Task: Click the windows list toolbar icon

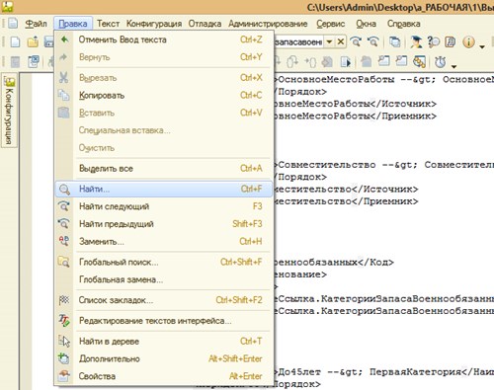Action: tap(395, 42)
